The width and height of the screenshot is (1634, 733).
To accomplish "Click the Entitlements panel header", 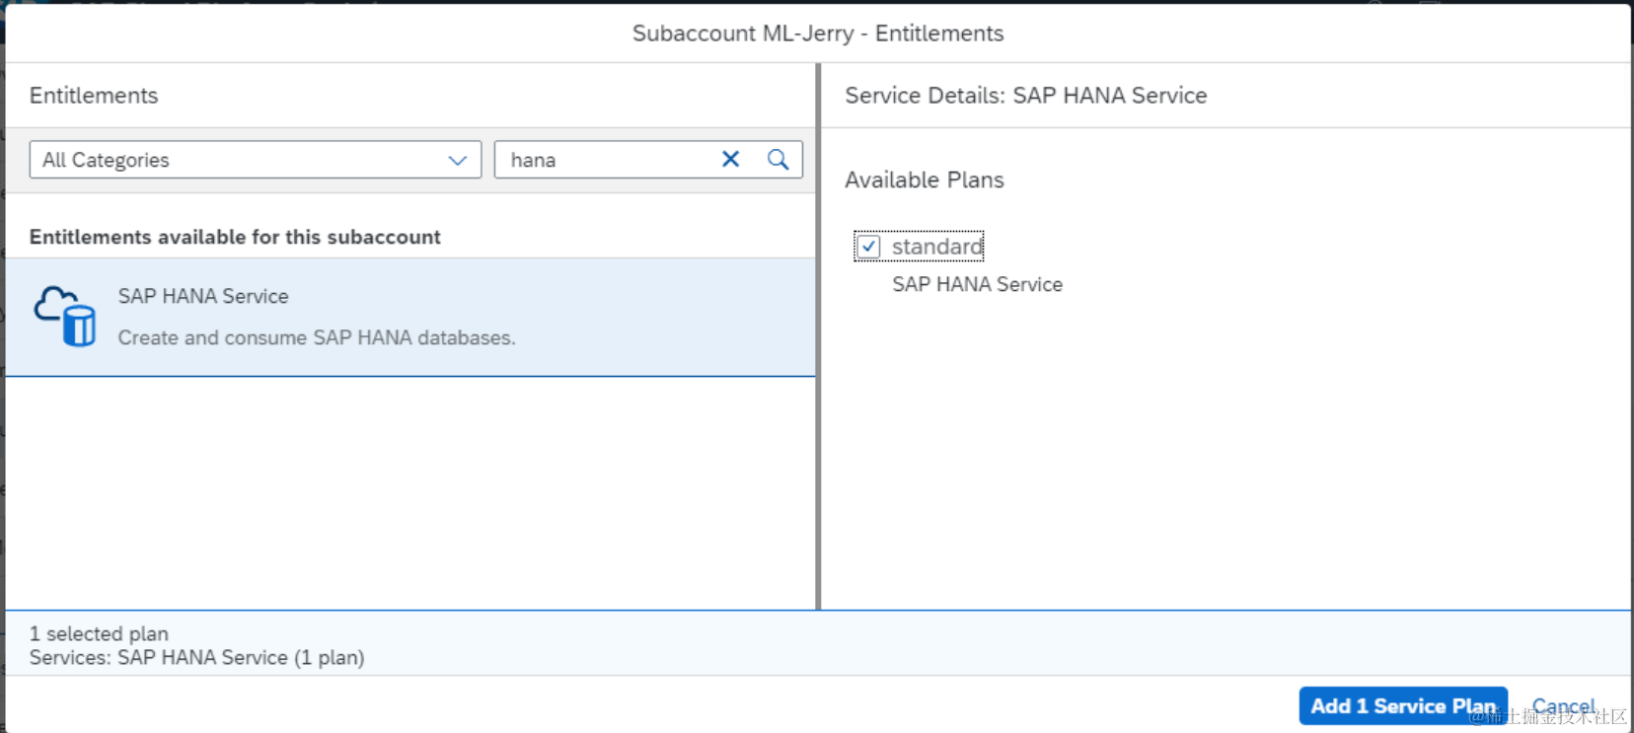I will (x=94, y=96).
